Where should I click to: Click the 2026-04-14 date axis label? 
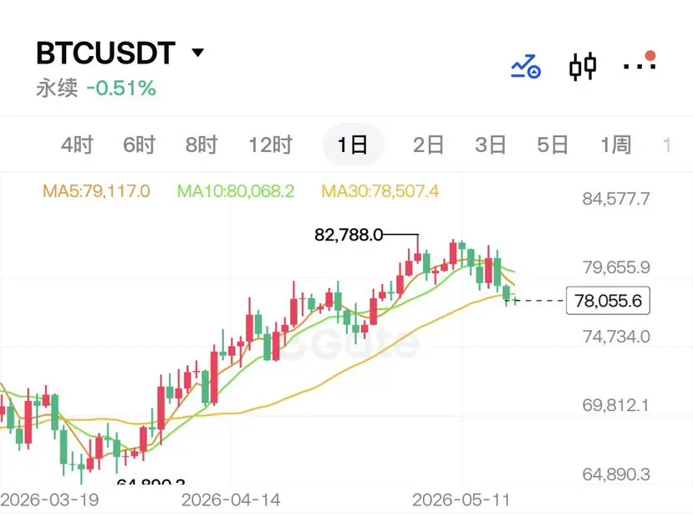click(x=231, y=500)
